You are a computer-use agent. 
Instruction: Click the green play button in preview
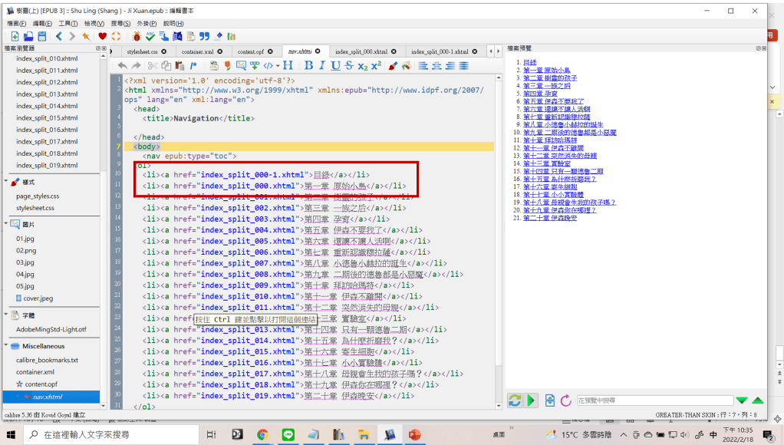click(531, 400)
